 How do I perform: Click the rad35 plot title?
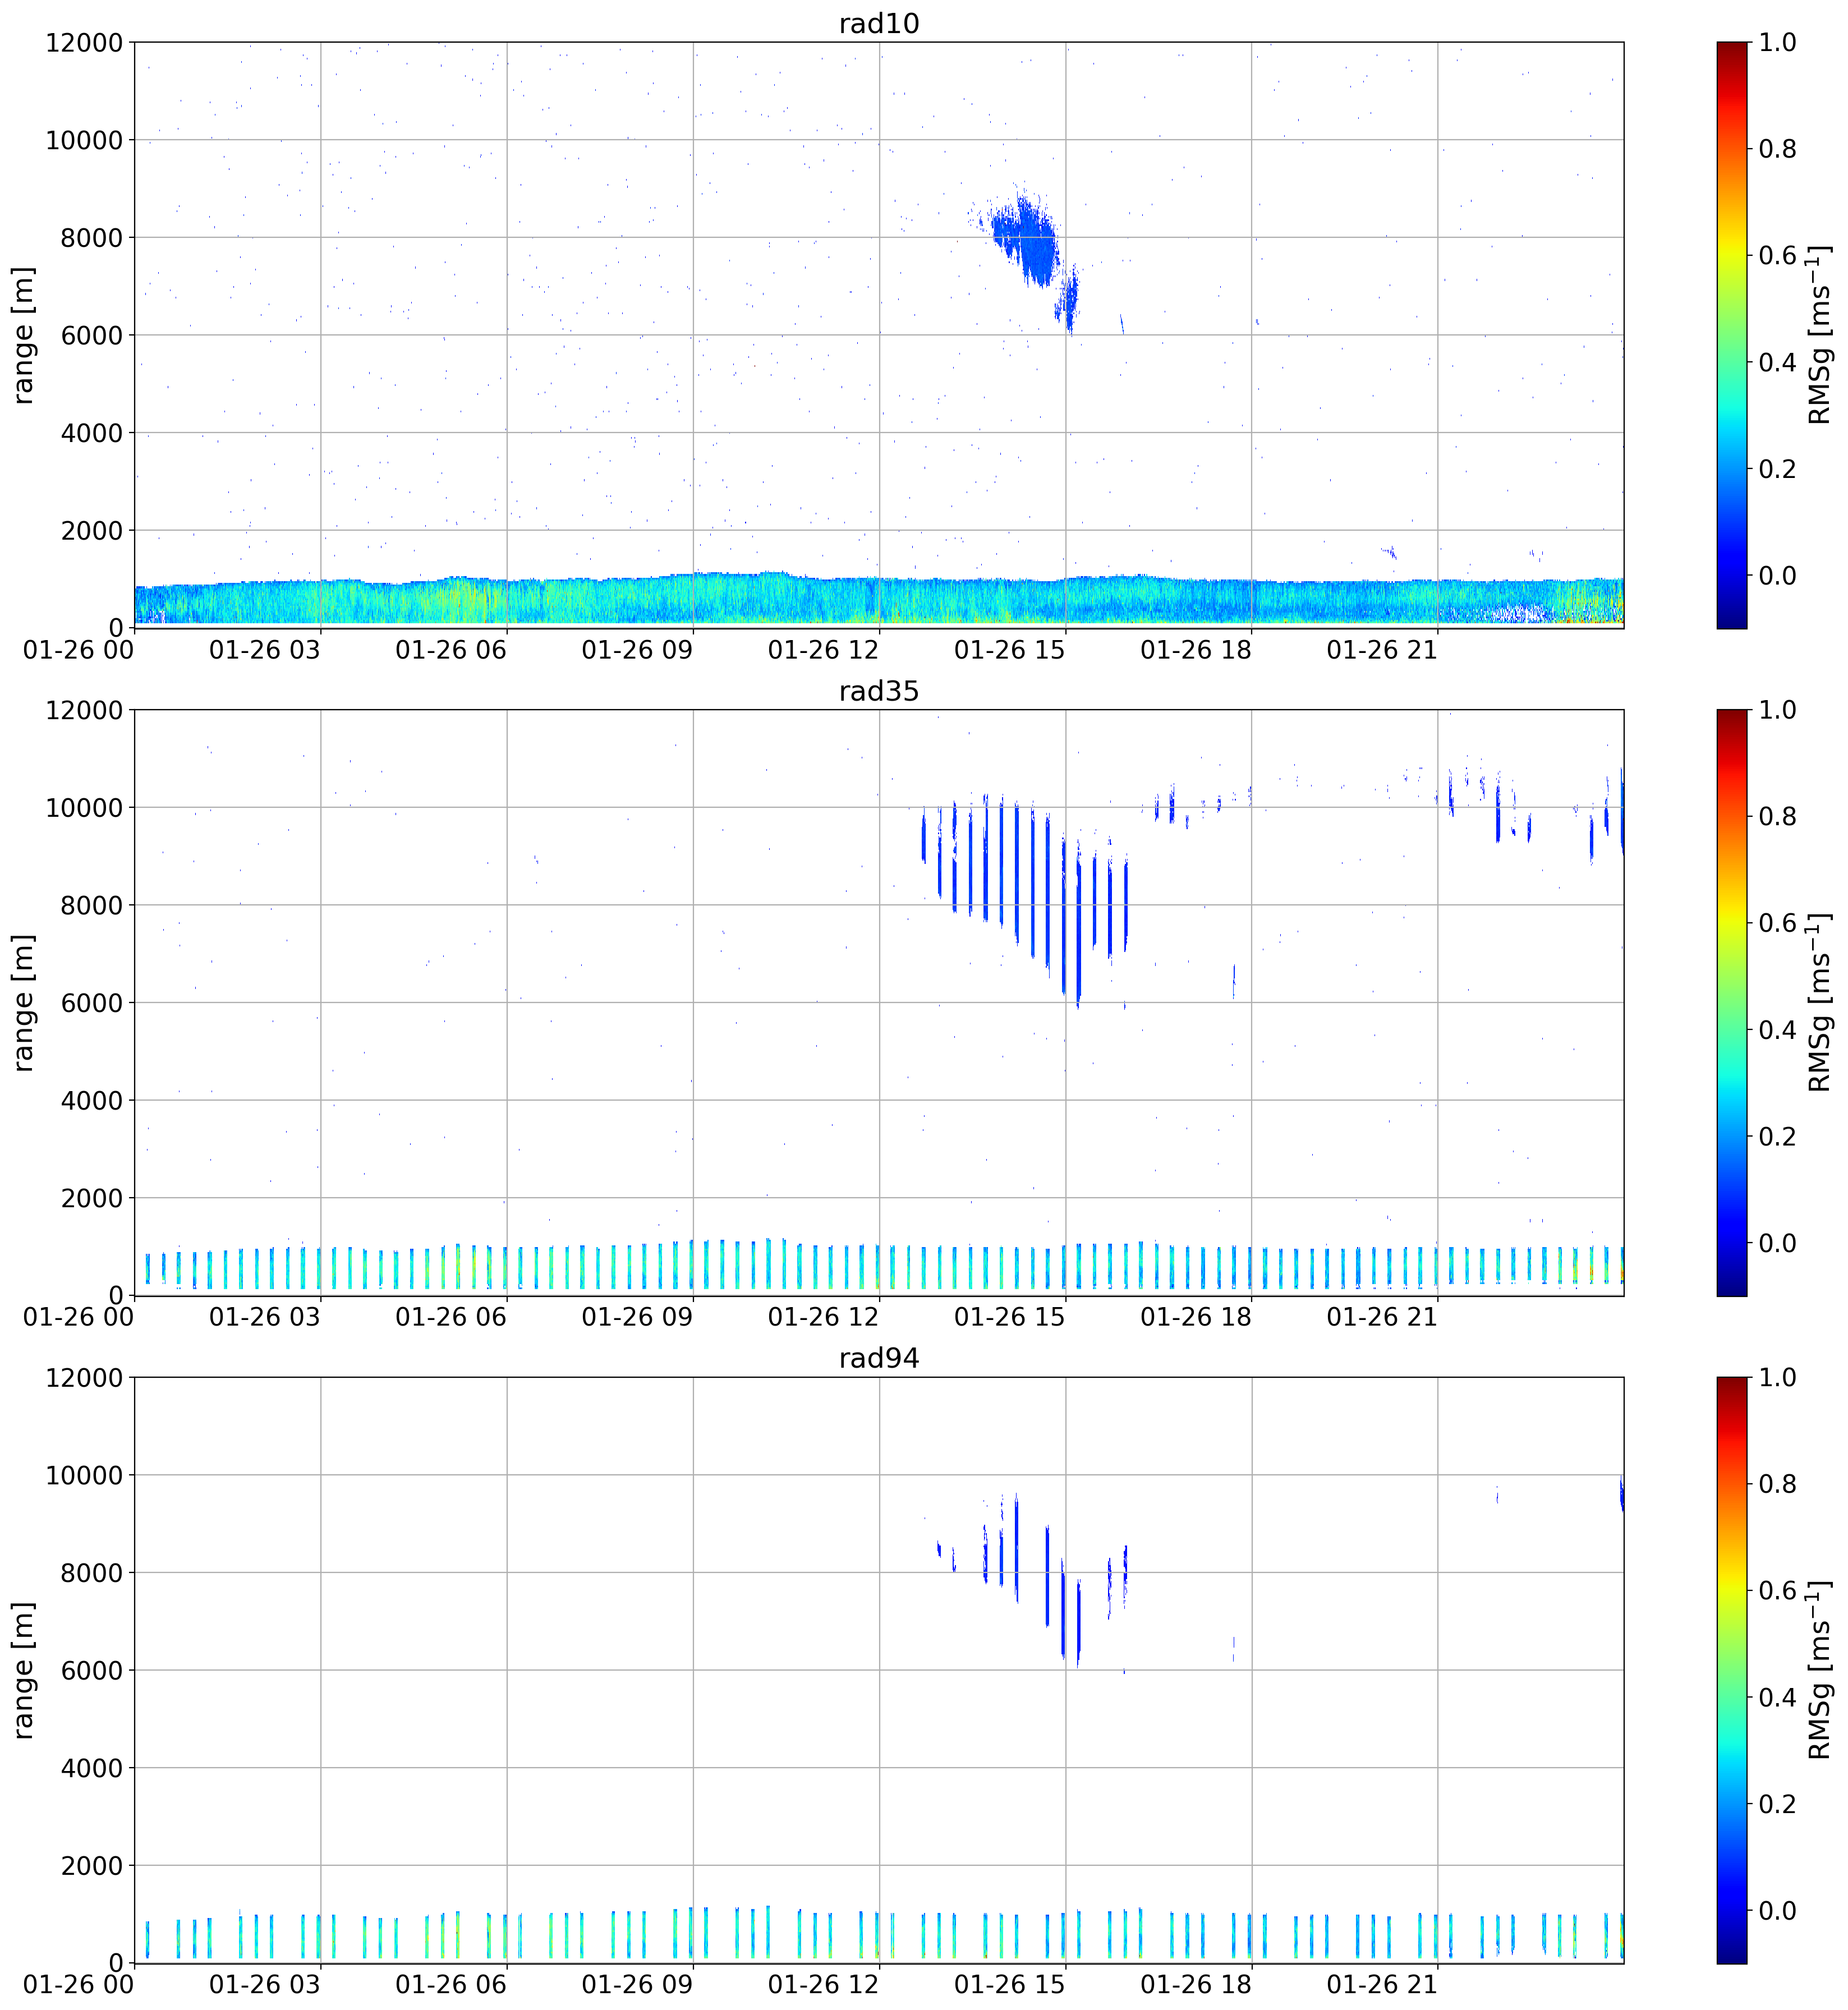[x=878, y=691]
